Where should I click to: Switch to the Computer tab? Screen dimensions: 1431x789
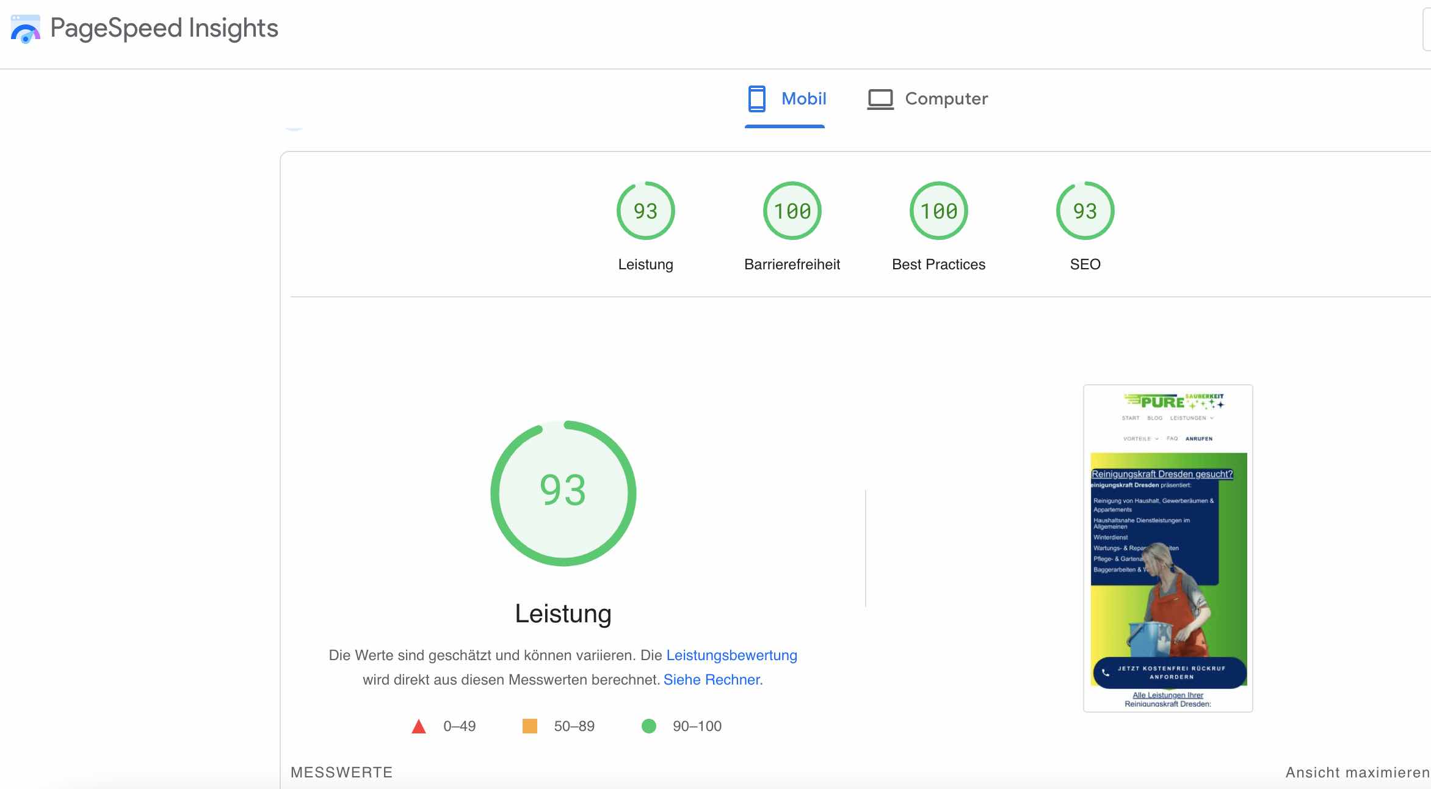927,98
